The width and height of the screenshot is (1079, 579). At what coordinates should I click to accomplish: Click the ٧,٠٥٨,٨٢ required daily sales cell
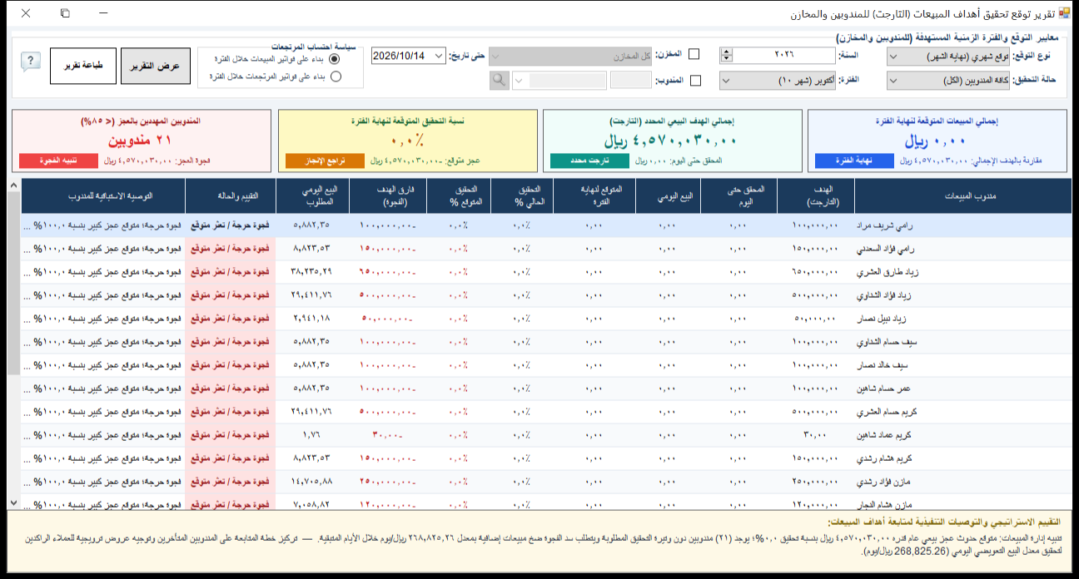(313, 502)
